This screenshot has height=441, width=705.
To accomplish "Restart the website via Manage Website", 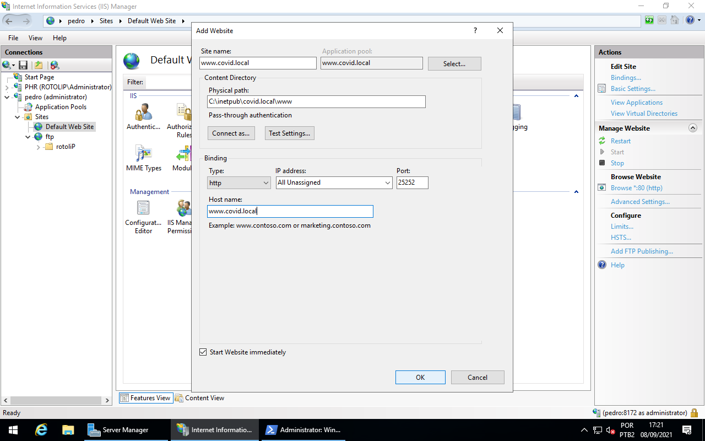I will tap(620, 141).
